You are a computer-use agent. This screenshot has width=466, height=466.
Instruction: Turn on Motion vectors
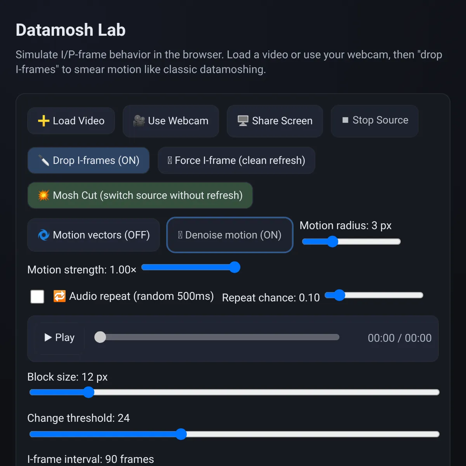[x=94, y=235]
